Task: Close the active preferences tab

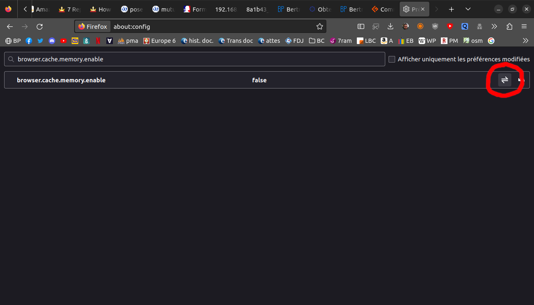Action: click(422, 9)
